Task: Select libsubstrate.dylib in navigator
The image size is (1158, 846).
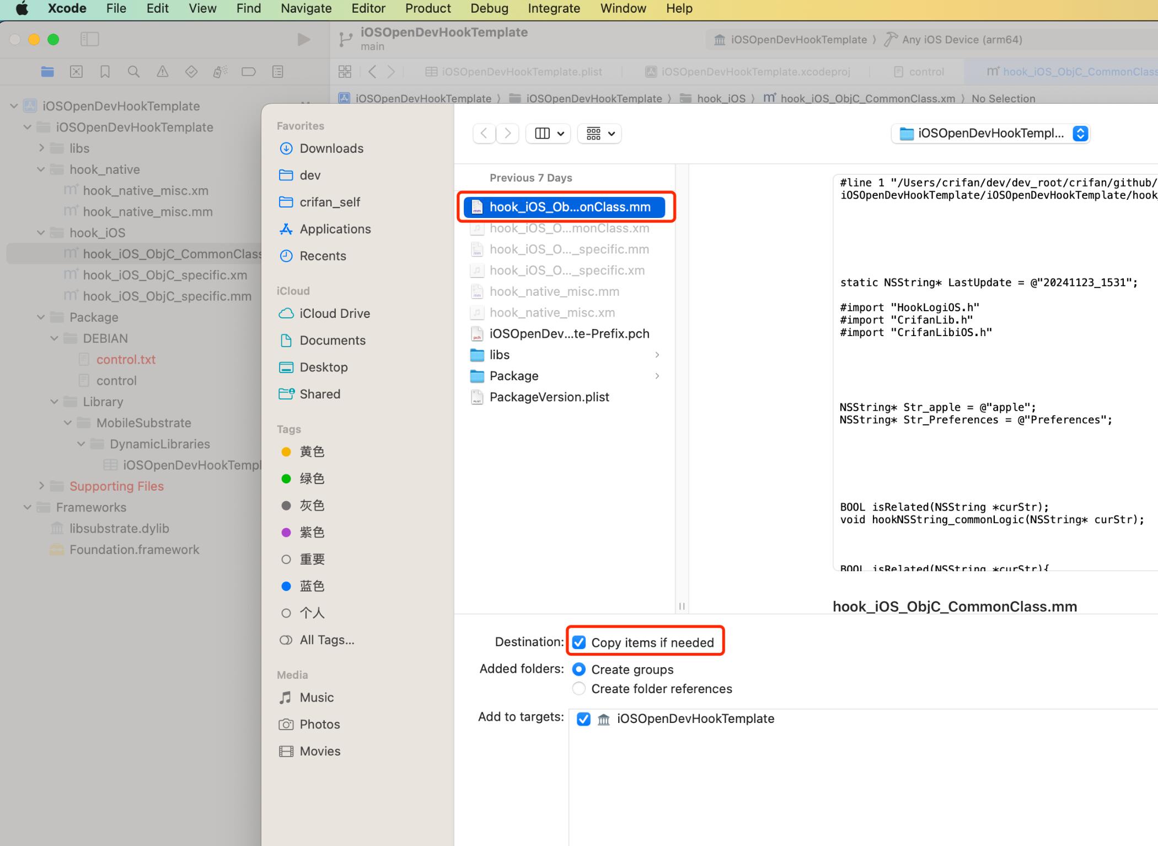Action: click(119, 529)
